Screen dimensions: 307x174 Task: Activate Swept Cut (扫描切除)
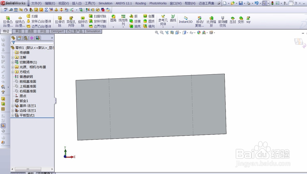coord(98,16)
